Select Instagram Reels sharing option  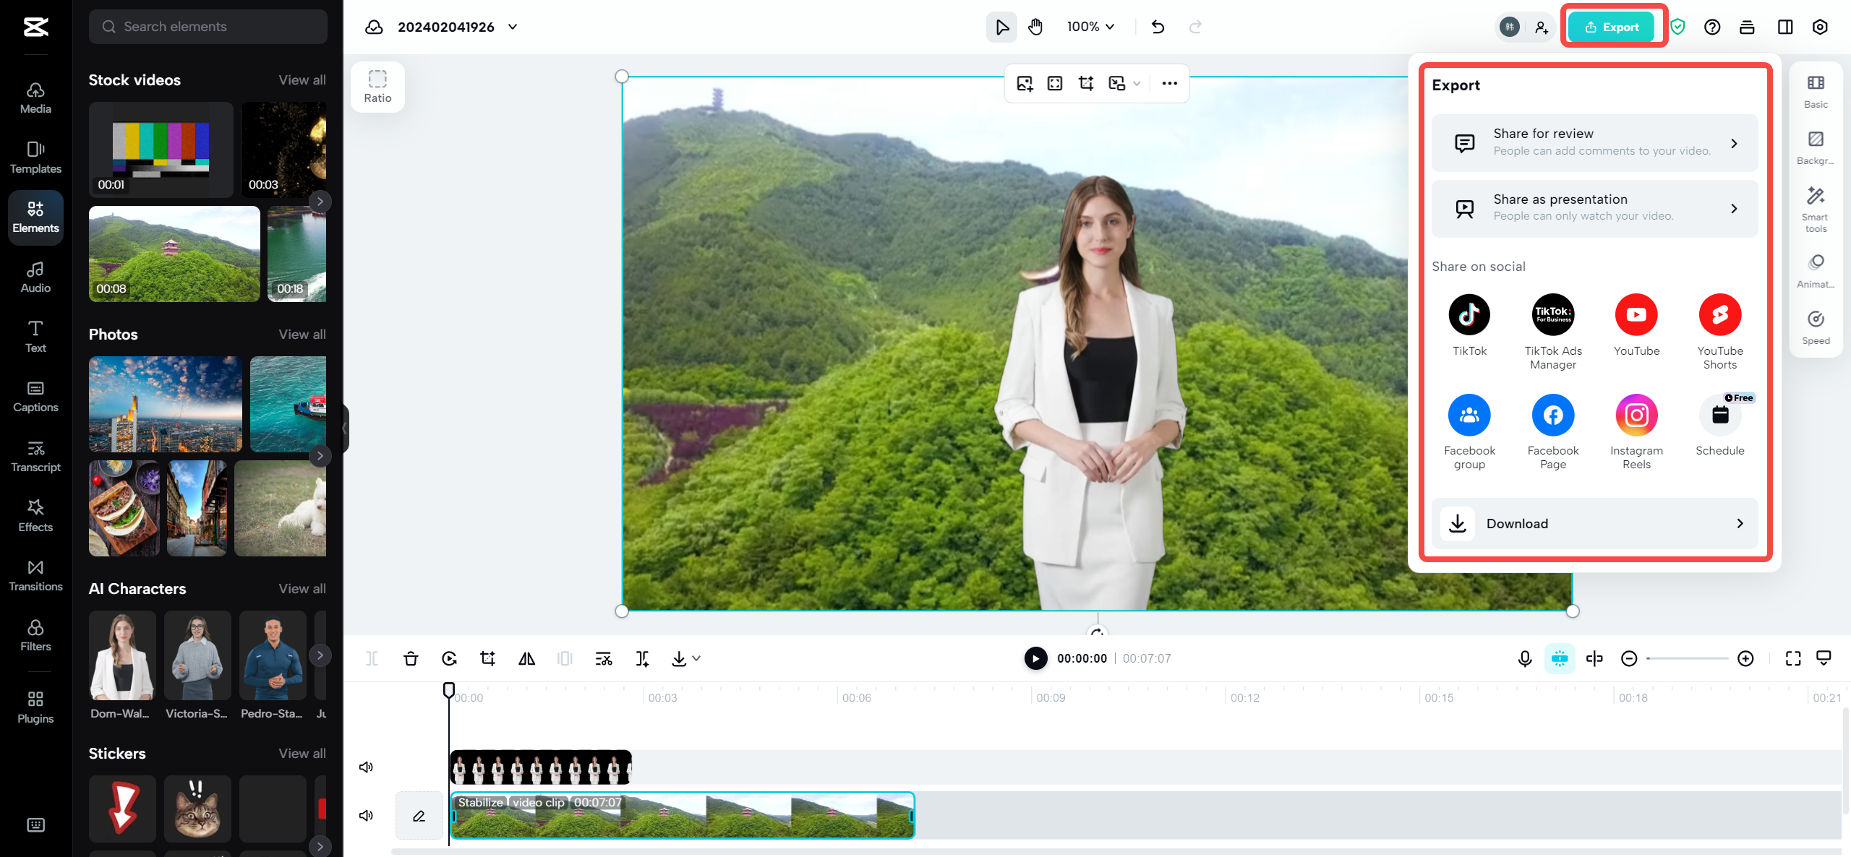pos(1636,415)
